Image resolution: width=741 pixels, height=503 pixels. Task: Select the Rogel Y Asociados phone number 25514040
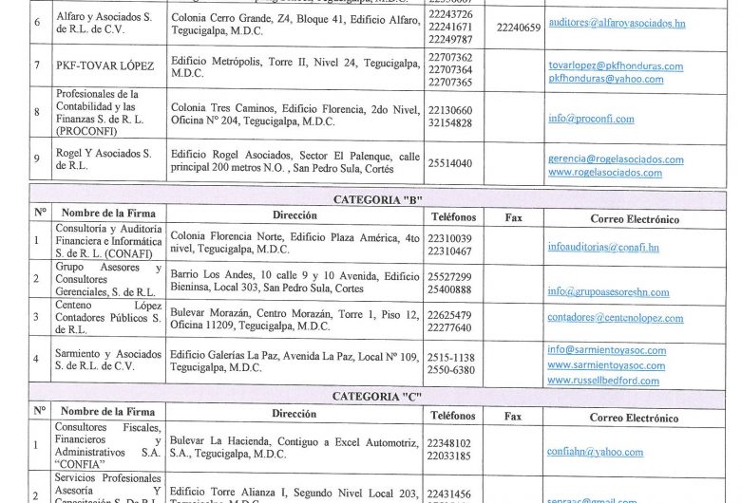(450, 163)
